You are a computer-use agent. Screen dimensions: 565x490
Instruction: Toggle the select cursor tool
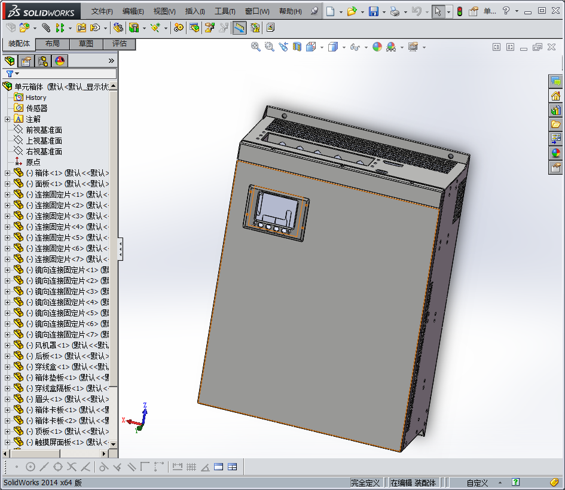(x=438, y=11)
